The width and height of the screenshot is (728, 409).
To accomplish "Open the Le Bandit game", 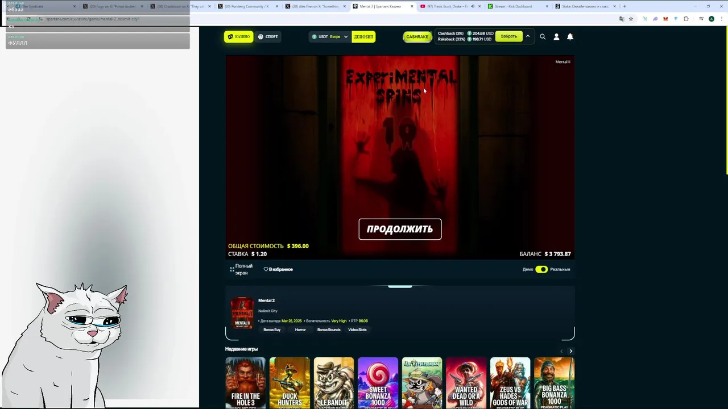I will 334,383.
